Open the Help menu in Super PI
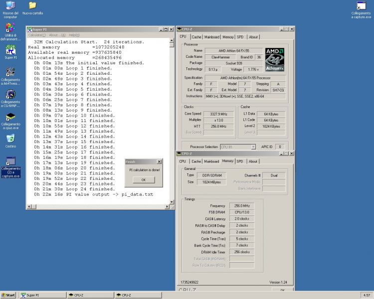This screenshot has height=299, width=374. pyautogui.click(x=74, y=35)
